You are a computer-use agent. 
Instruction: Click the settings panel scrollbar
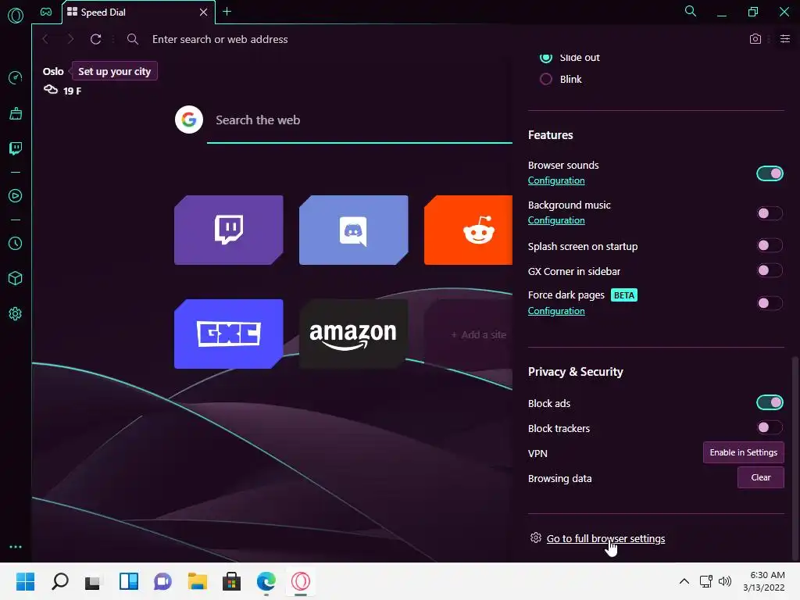click(x=794, y=457)
